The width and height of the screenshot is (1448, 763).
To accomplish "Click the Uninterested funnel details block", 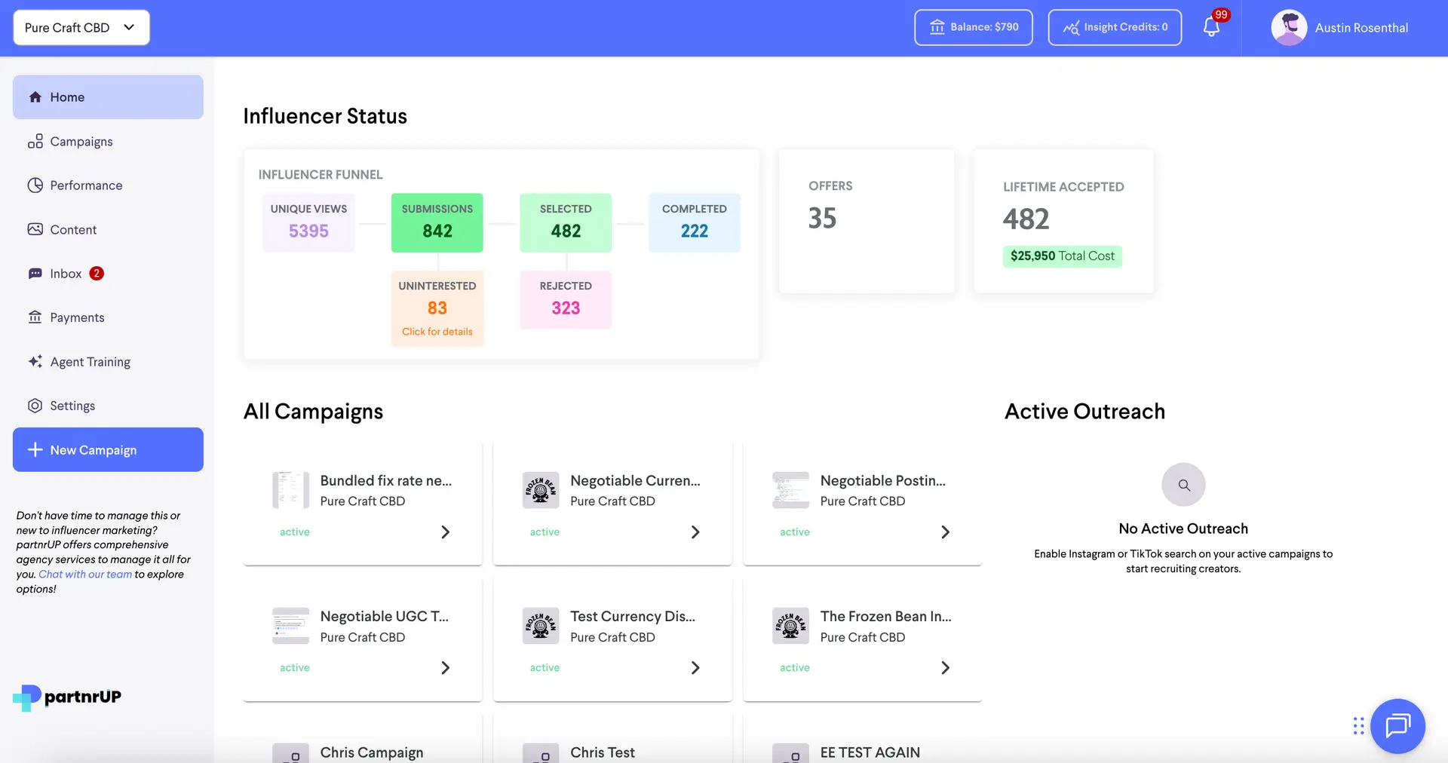I will tap(437, 308).
